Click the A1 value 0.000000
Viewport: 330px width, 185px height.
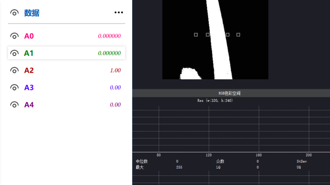[109, 53]
